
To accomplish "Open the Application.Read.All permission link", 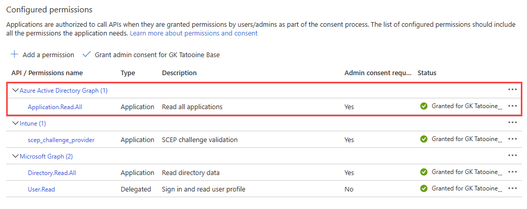I will [x=55, y=107].
